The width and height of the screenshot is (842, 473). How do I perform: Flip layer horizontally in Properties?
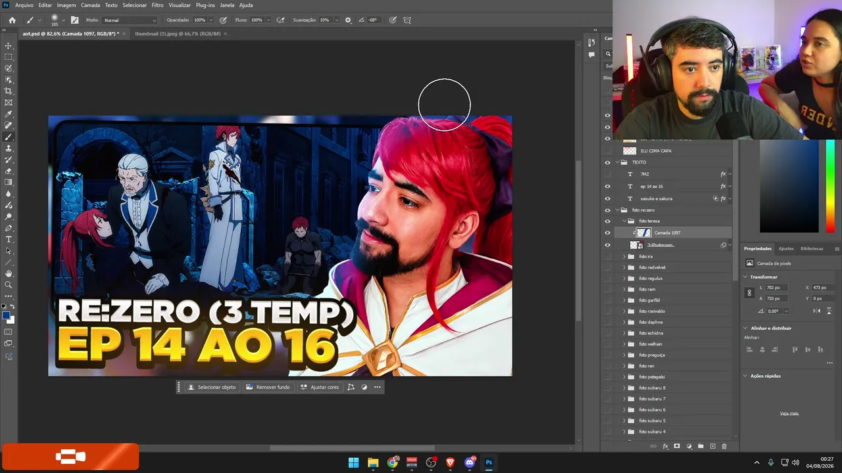(817, 311)
